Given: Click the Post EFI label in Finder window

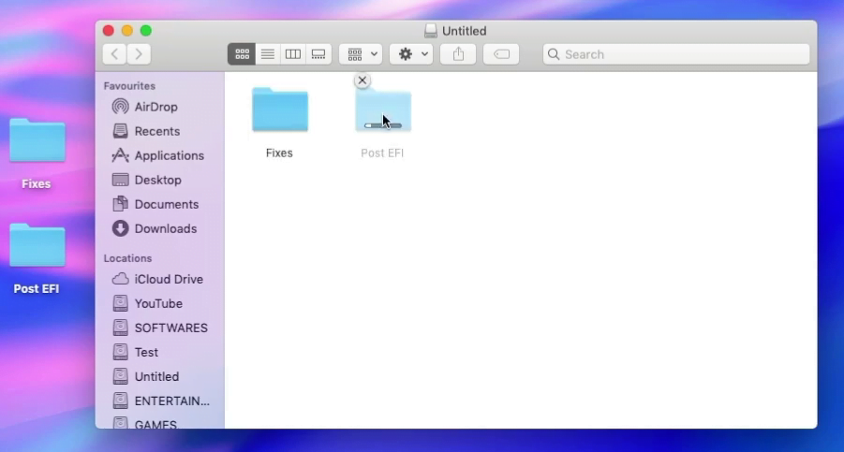Looking at the screenshot, I should (382, 153).
